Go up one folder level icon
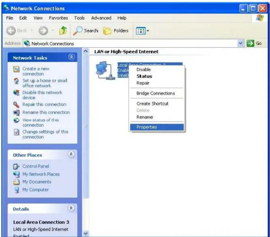 tap(63, 31)
